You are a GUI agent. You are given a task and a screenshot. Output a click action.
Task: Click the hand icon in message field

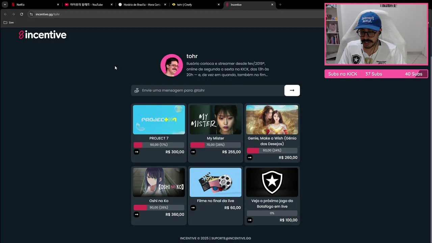(137, 90)
